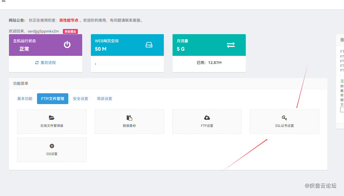Open the 安全设置 tab

point(81,99)
